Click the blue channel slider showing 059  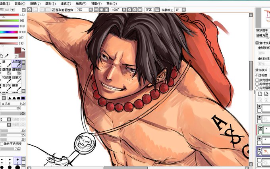(10, 26)
